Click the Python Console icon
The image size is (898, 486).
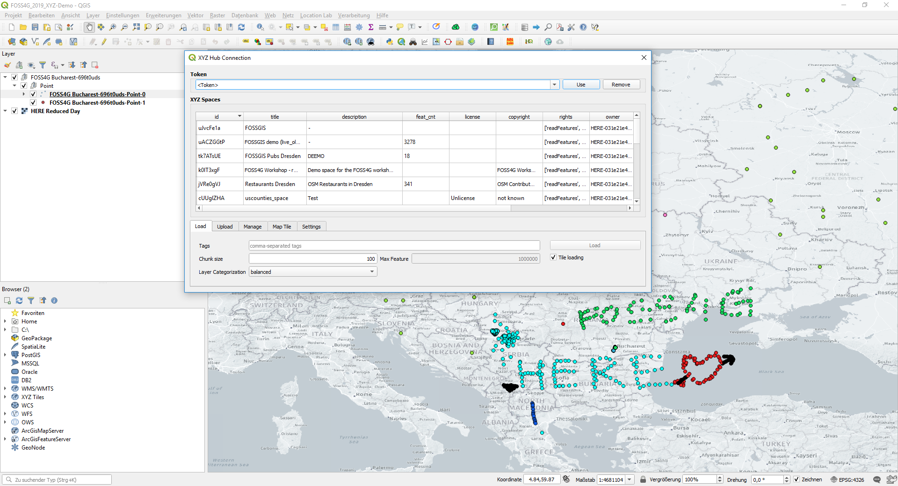coord(389,42)
